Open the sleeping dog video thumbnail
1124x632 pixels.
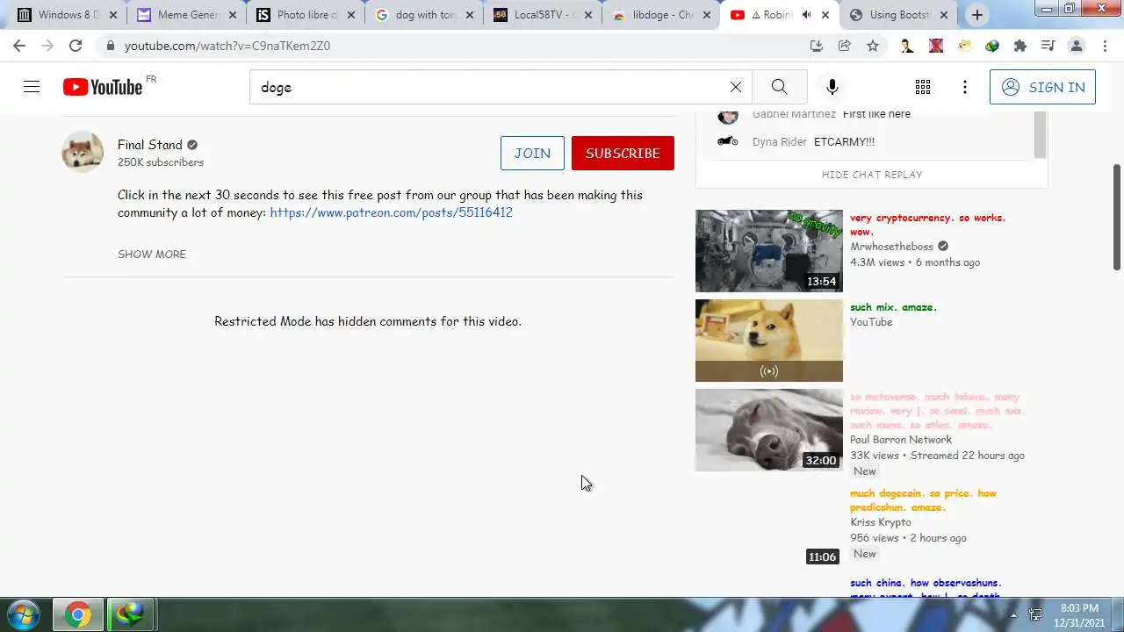coord(769,430)
